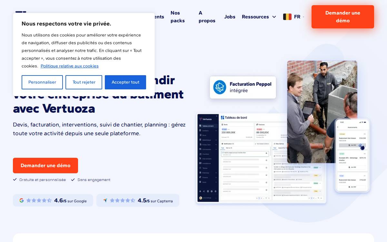387x242 pixels.
Task: Click the hero Demander une démo button
Action: 45,166
